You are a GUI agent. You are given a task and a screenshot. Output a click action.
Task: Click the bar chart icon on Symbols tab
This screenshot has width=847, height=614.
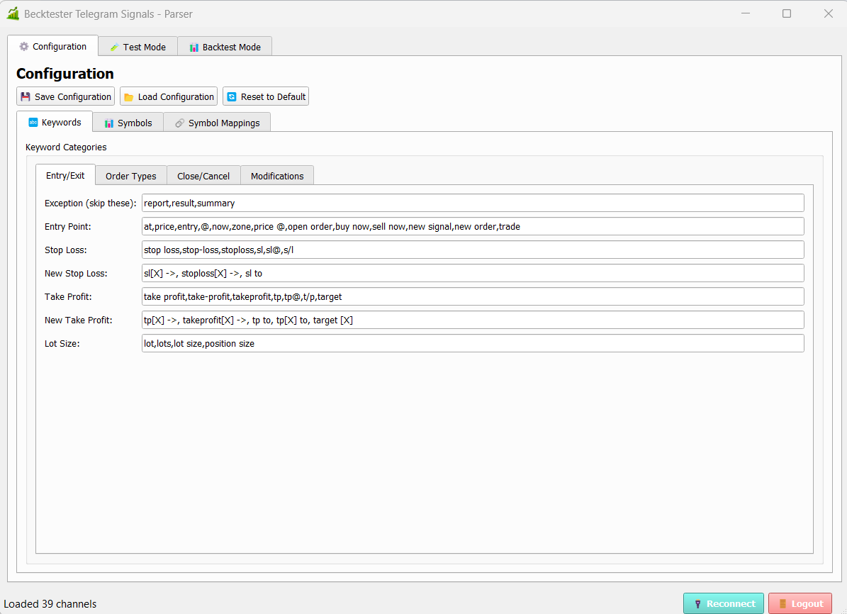point(108,123)
